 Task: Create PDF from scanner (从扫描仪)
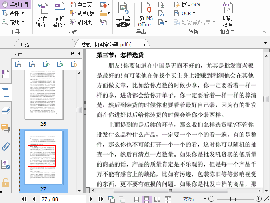[x=59, y=14]
